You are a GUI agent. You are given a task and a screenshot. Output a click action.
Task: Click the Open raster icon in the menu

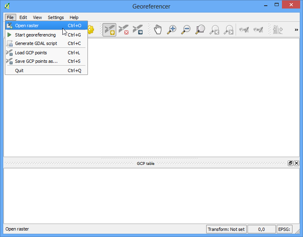pyautogui.click(x=9, y=26)
